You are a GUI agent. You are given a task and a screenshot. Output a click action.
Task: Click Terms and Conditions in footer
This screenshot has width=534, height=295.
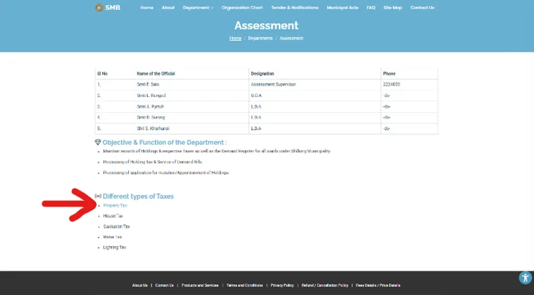tap(244, 286)
